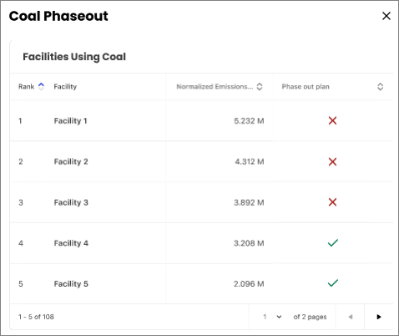This screenshot has height=336, width=399.
Task: Select Facility 3 row name
Action: 71,202
